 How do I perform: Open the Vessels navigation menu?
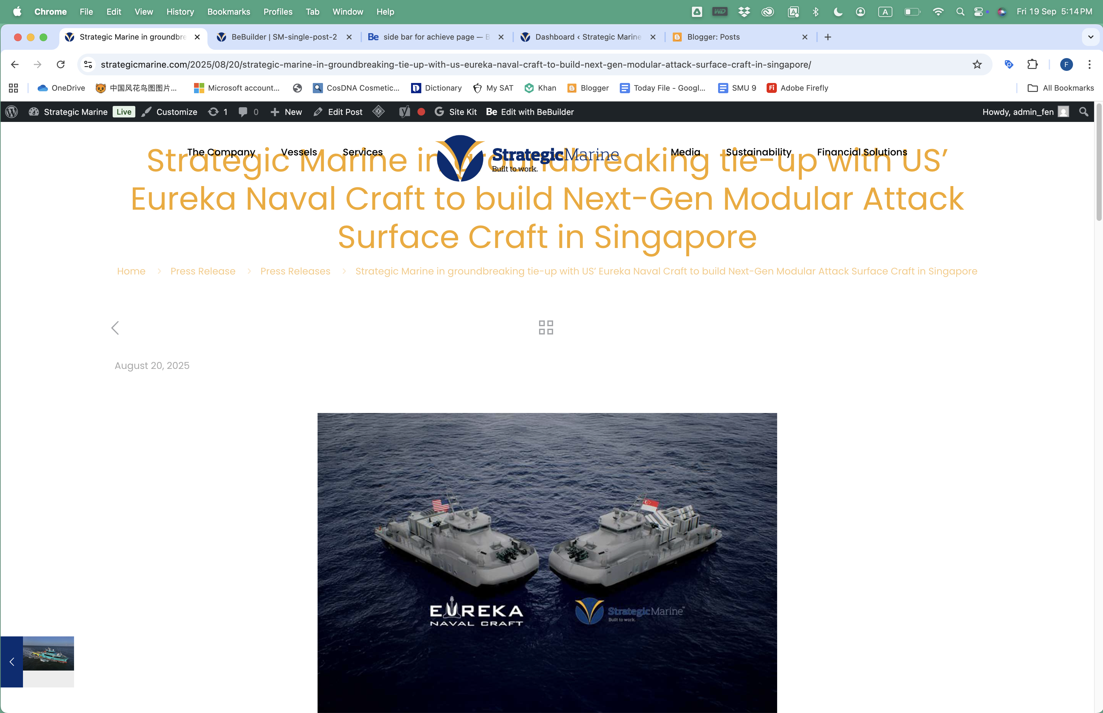[298, 152]
